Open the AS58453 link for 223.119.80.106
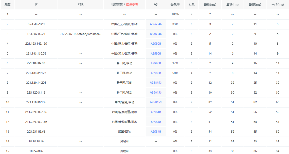This screenshot has width=289, height=154. 156,102
